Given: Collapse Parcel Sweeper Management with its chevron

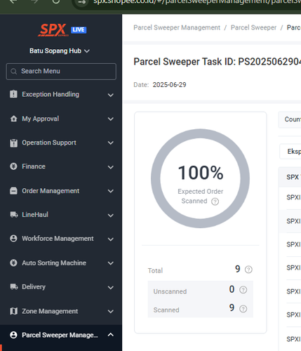Looking at the screenshot, I should pyautogui.click(x=111, y=335).
